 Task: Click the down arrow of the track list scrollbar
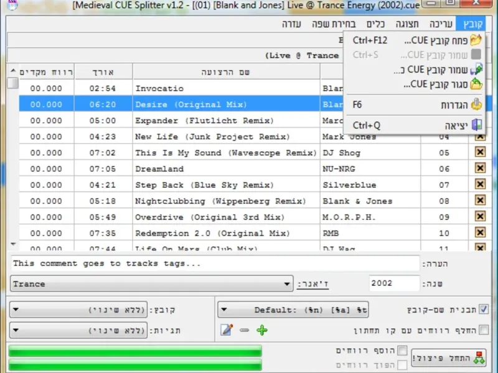pos(13,244)
